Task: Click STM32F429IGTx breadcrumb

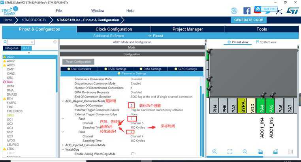Action: pos(34,20)
